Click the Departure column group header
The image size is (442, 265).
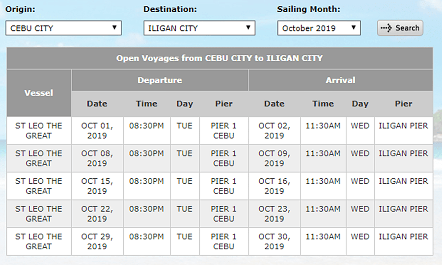[x=160, y=80]
